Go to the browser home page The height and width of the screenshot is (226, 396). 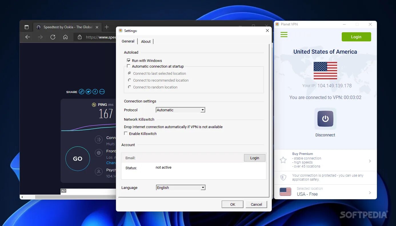(65, 37)
